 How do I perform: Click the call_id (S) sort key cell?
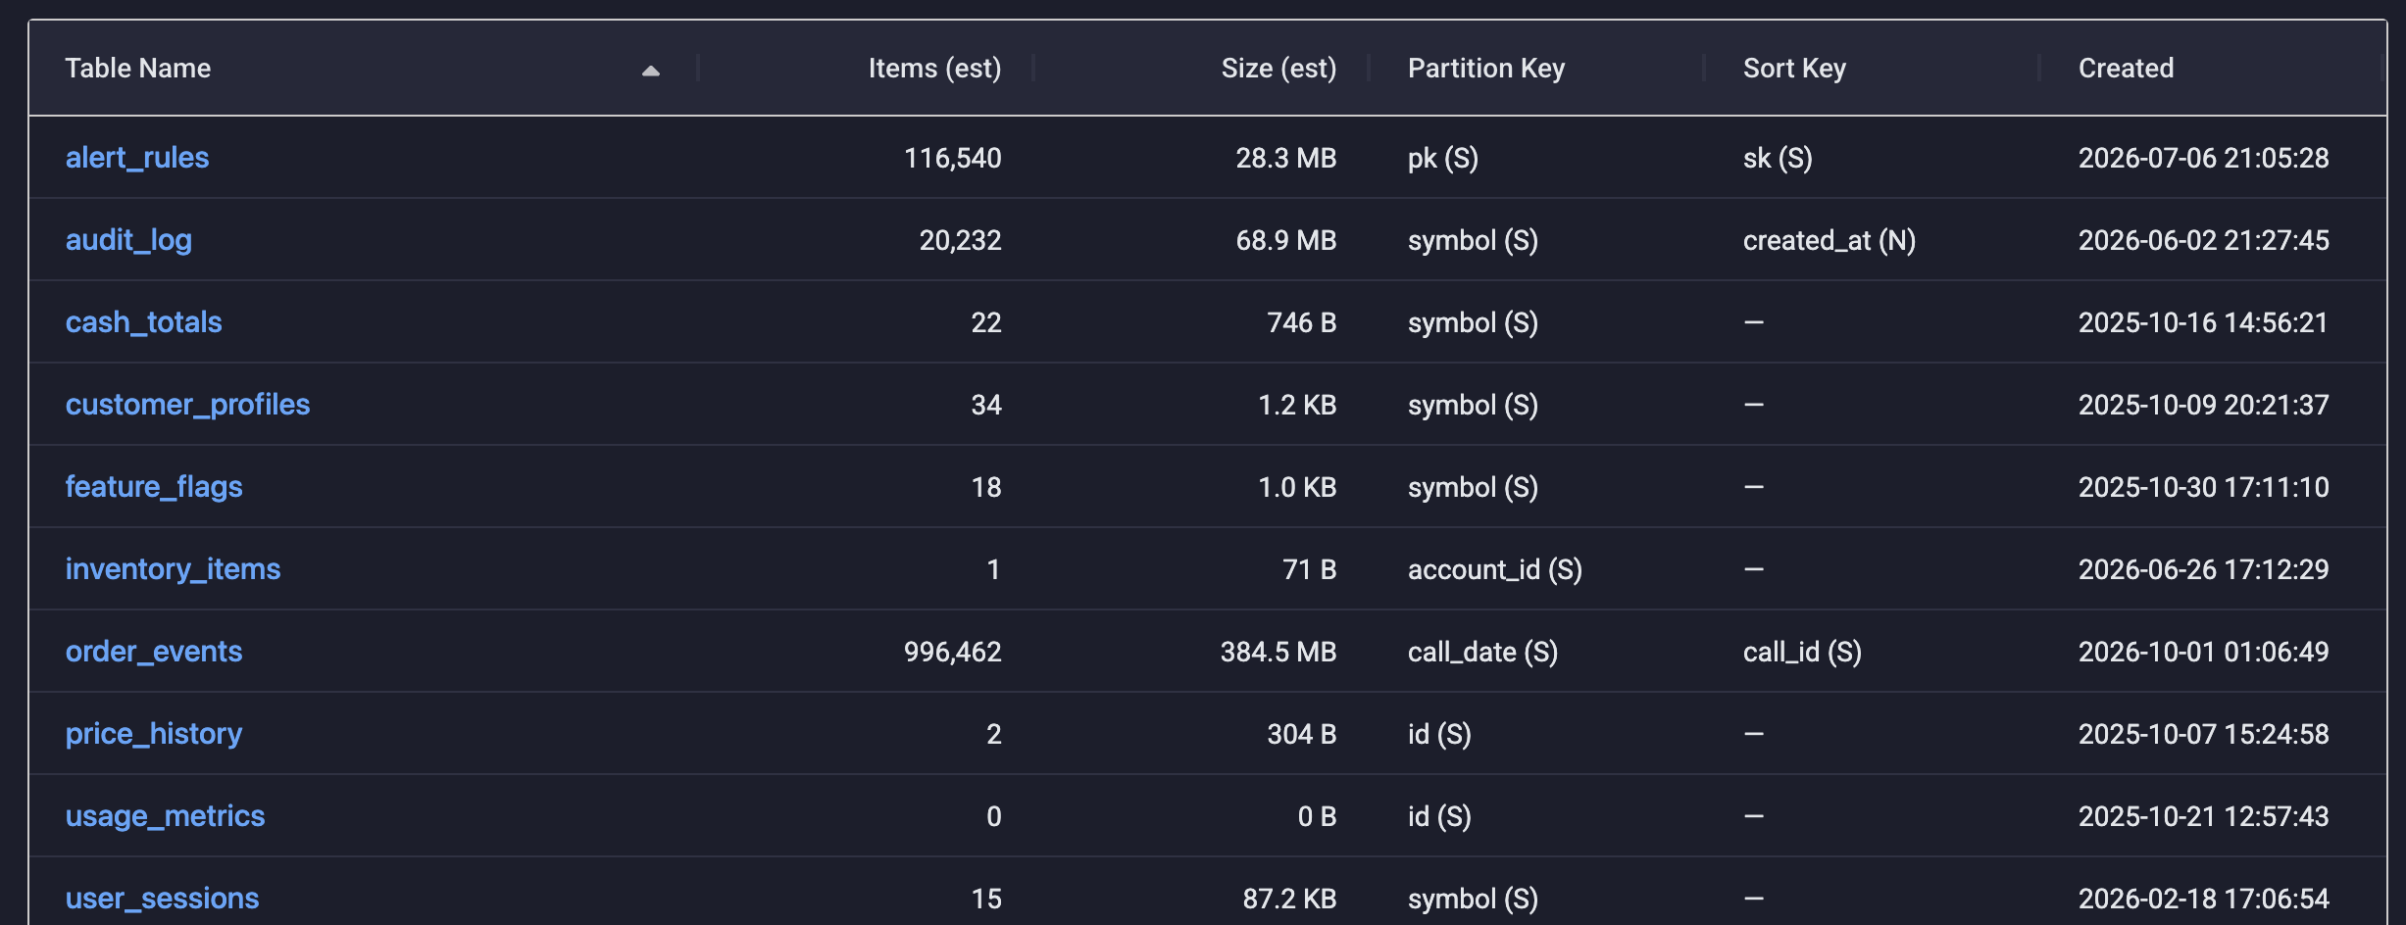click(x=1802, y=652)
